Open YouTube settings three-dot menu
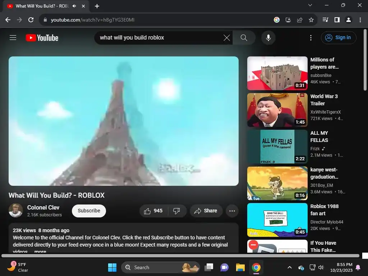Viewport: 368px width, 276px height. coord(311,37)
